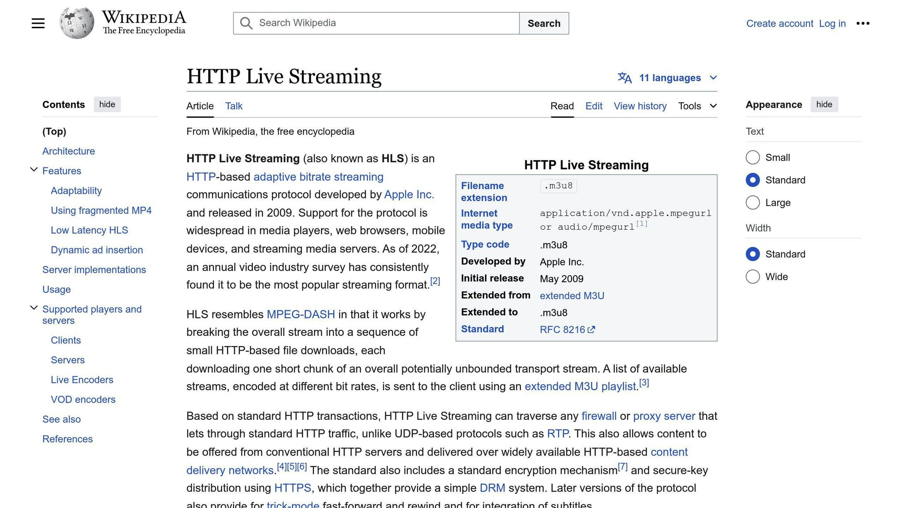Select Standard width option
904x508 pixels.
coord(753,254)
